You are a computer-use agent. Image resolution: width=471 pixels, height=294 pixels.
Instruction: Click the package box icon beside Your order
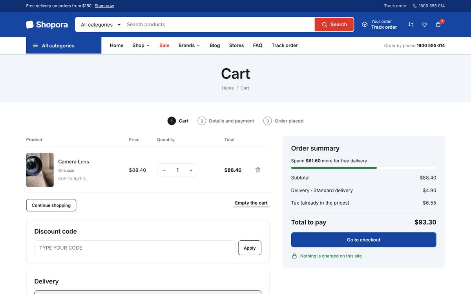[x=365, y=24]
